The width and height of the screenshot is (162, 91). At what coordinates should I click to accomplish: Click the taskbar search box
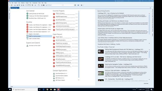(25, 89)
